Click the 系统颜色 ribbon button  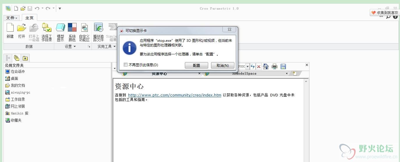click(x=72, y=33)
